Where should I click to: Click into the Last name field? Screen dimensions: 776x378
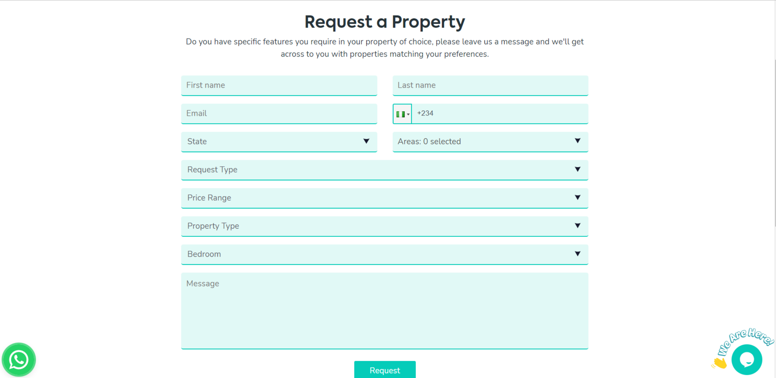[490, 85]
